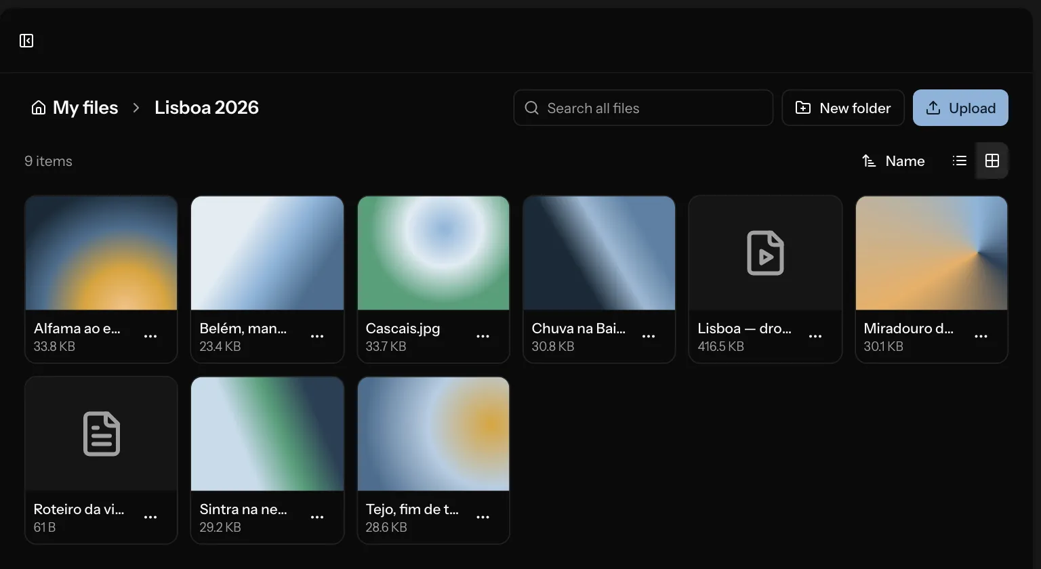This screenshot has width=1041, height=569.
Task: Open the Miradouro d... image thumbnail
Action: coord(931,253)
